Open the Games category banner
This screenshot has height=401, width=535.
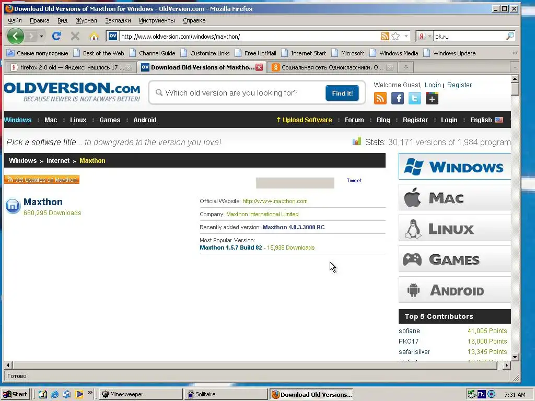[455, 259]
